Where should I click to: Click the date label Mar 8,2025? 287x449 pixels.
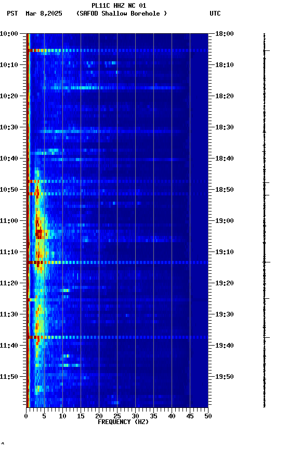[44, 14]
